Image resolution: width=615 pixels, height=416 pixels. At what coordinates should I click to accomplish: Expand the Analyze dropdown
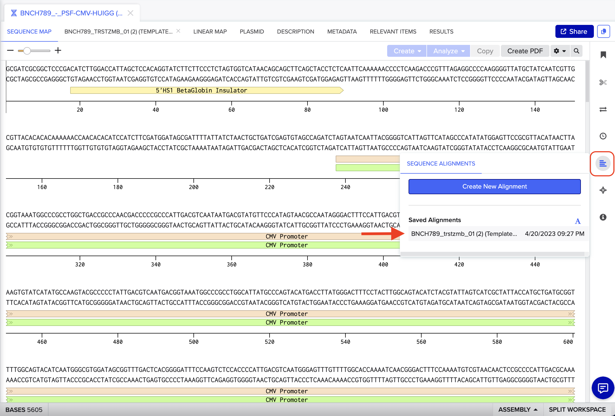pyautogui.click(x=448, y=51)
